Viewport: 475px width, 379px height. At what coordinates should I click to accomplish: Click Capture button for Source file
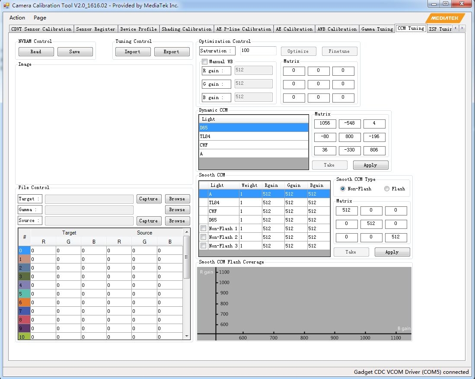tap(149, 221)
